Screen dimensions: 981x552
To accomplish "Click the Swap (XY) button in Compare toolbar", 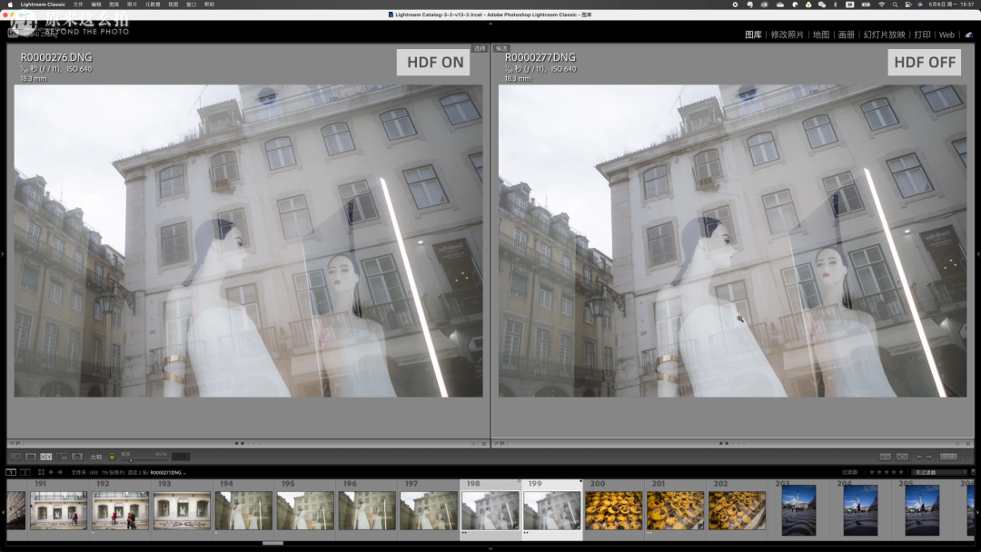I will (885, 457).
